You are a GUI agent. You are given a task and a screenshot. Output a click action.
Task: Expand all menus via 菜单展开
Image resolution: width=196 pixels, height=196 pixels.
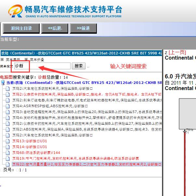(13, 60)
